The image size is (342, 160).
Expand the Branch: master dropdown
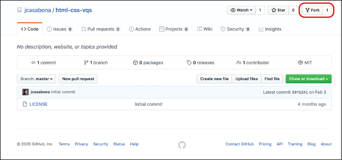click(36, 79)
